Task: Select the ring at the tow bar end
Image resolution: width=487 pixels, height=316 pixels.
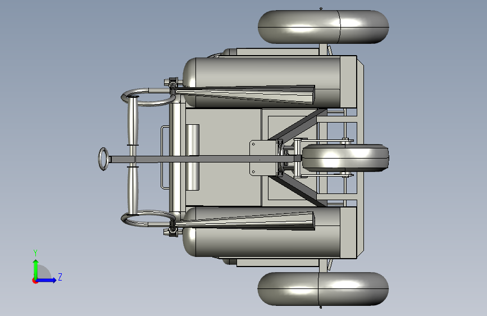Action: 103,159
